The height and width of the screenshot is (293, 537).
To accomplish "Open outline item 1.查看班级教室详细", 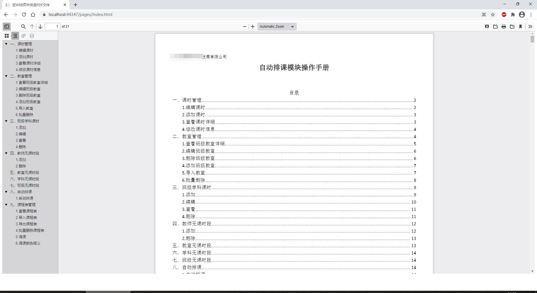I will click(x=32, y=82).
